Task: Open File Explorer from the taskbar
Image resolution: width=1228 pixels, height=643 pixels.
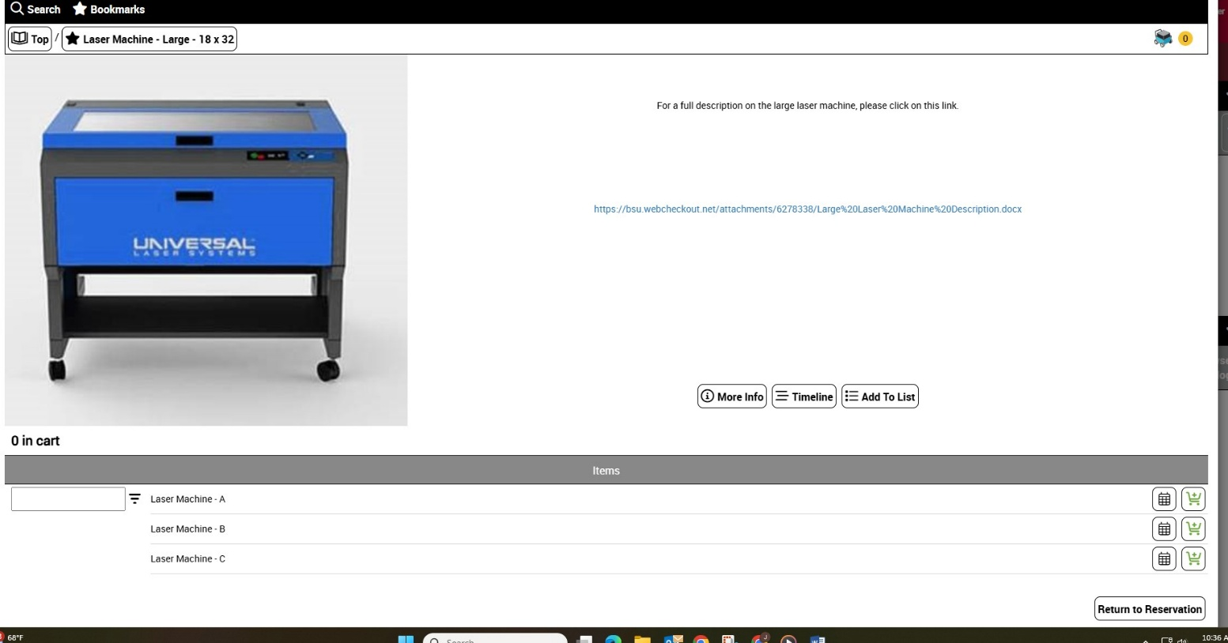Action: click(x=642, y=639)
